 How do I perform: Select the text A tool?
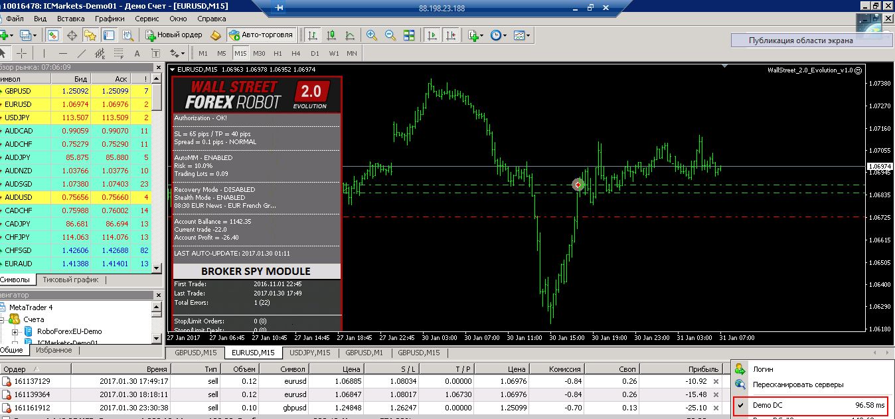(x=137, y=53)
